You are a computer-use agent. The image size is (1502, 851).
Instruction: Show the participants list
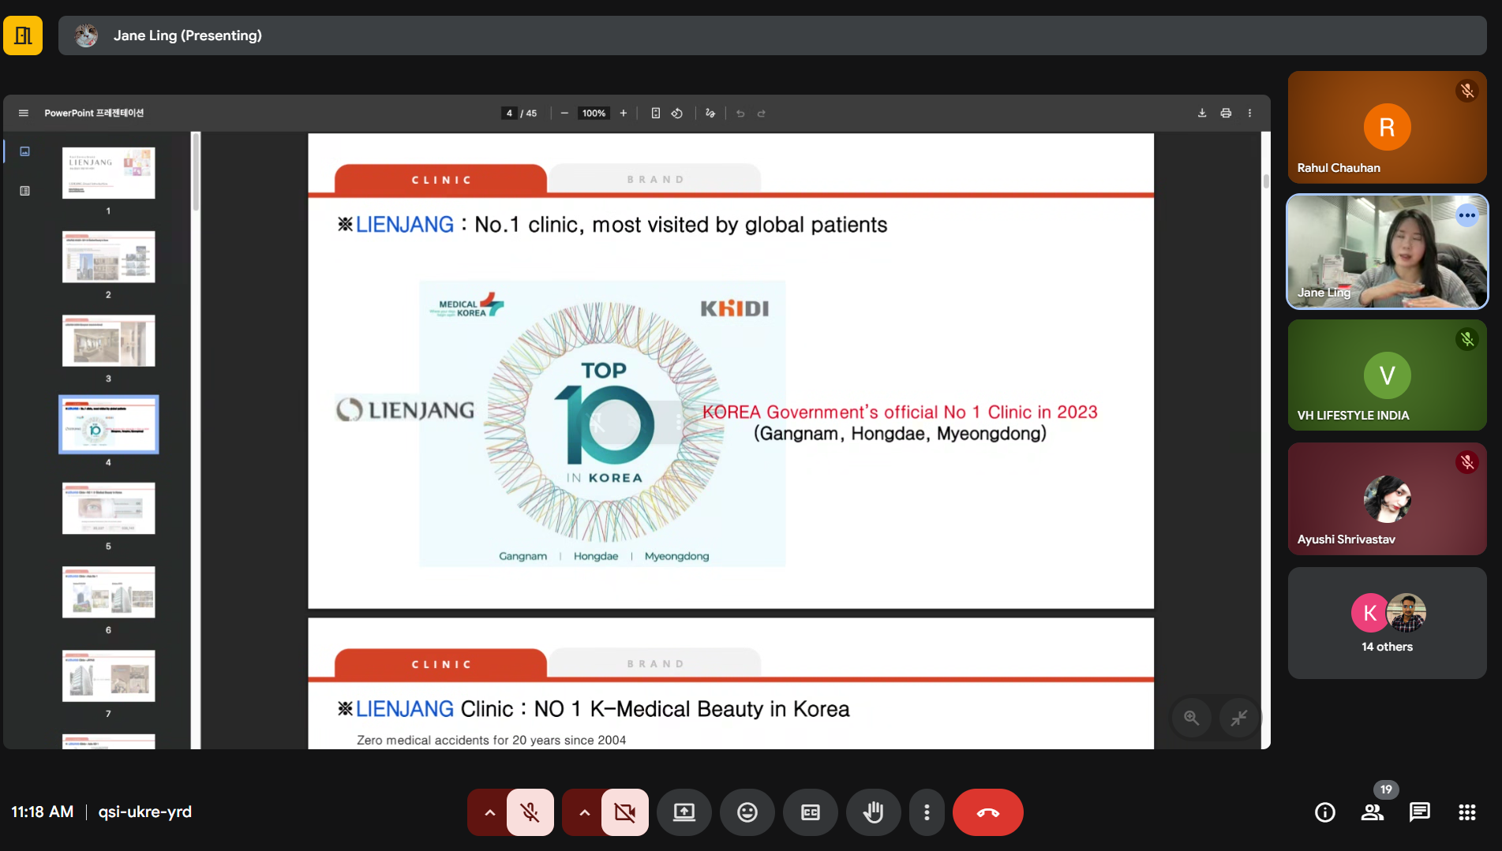point(1373,812)
